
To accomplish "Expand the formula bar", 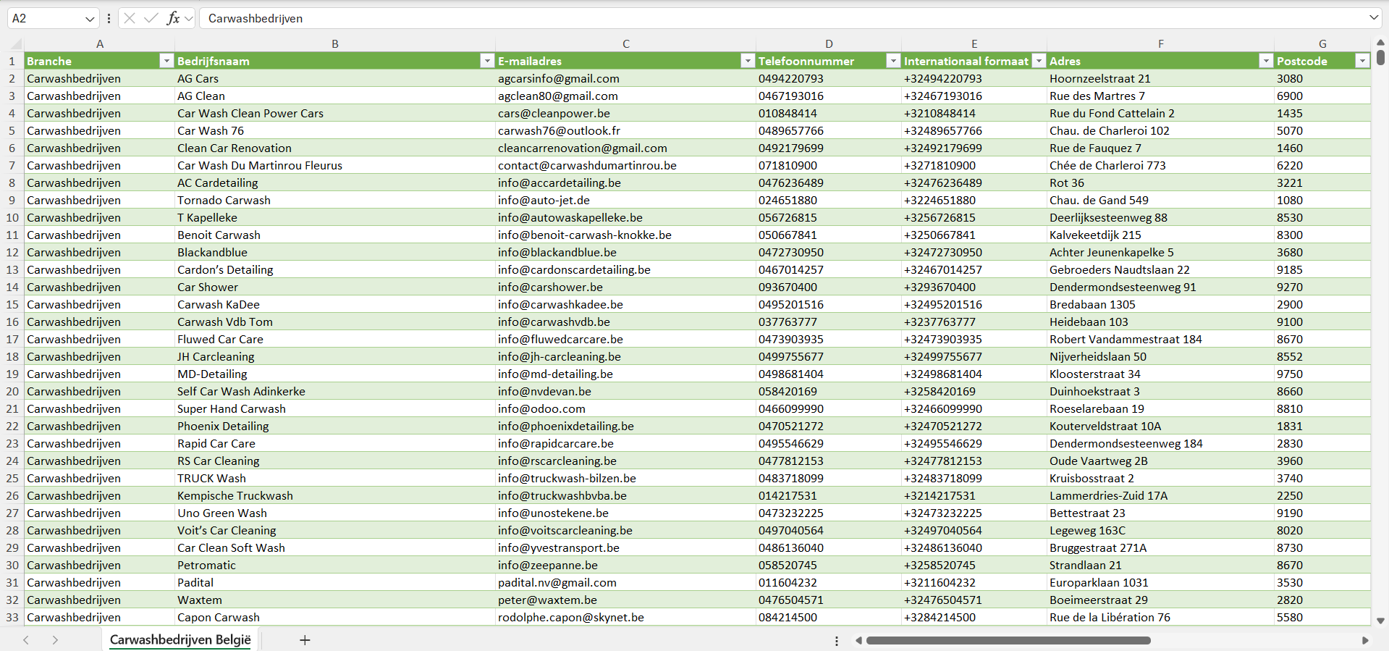I will click(1373, 18).
